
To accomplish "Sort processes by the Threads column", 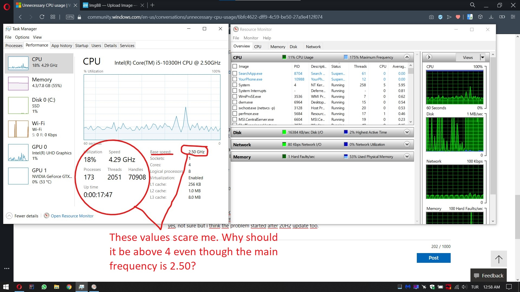I will tap(360, 66).
